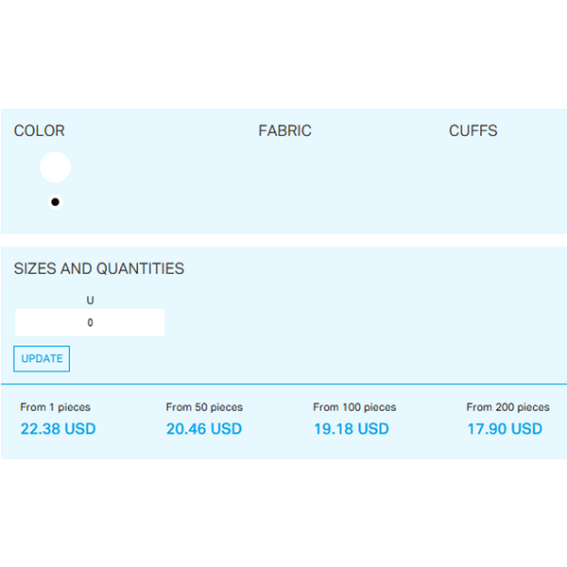Viewport: 567px width, 567px height.
Task: Click the 22.38 USD price
Action: (x=58, y=429)
